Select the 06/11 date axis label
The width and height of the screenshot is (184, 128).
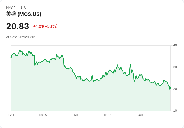pyautogui.click(x=11, y=115)
